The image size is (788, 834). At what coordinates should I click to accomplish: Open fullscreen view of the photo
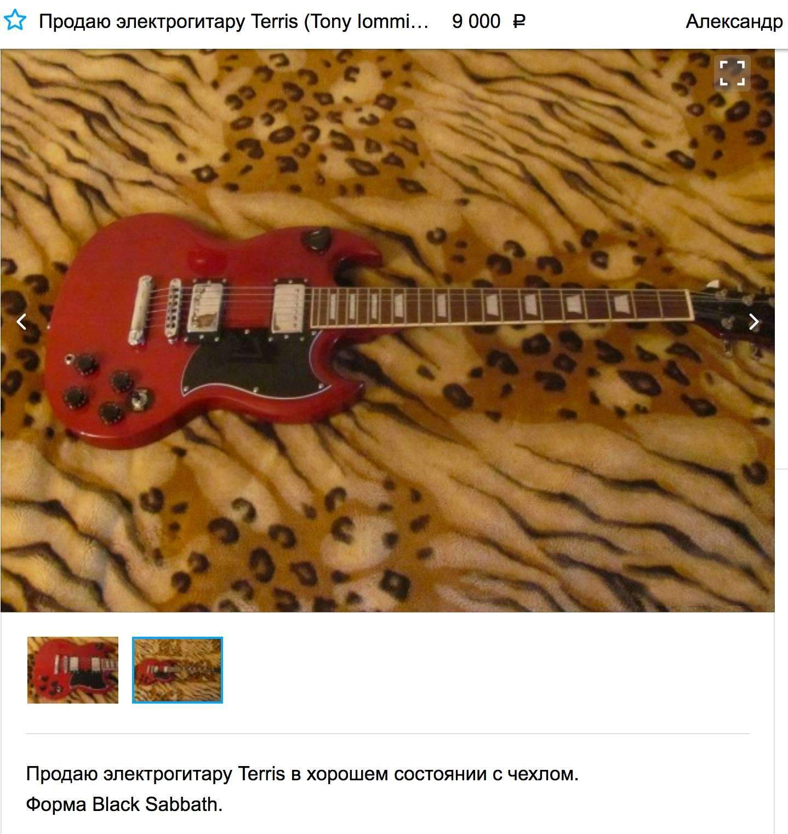tap(732, 73)
